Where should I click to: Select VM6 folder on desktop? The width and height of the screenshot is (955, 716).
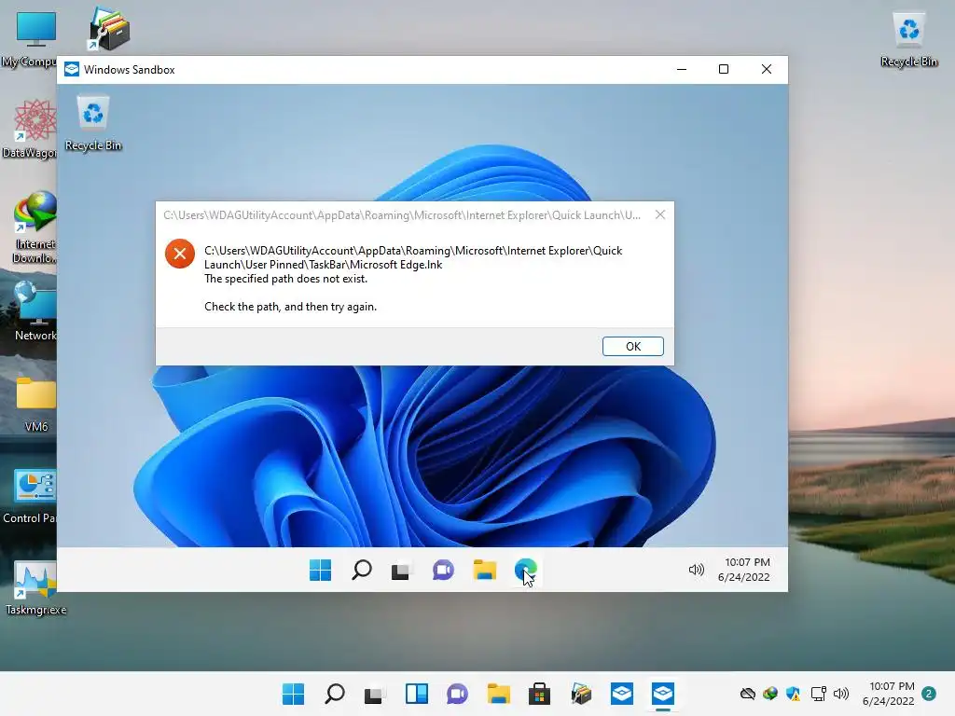[35, 405]
